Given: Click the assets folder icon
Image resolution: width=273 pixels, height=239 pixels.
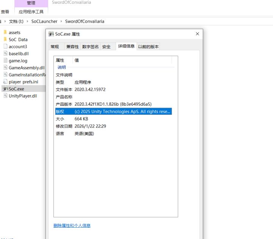Looking at the screenshot, I should click(x=5, y=32).
